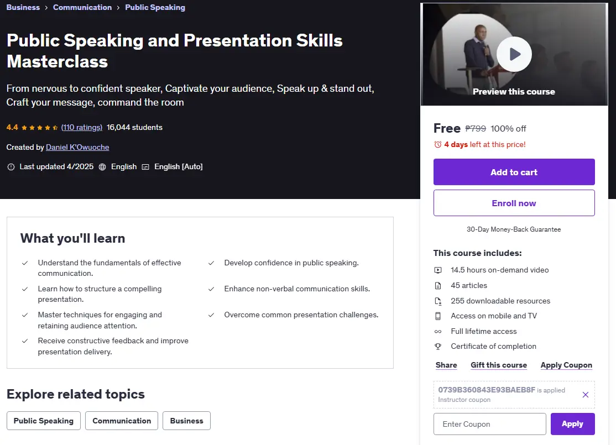Click the 45 articles text

[469, 286]
